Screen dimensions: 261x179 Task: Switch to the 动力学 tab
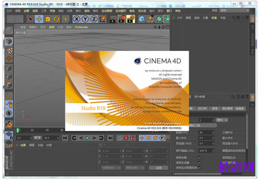coord(202,109)
